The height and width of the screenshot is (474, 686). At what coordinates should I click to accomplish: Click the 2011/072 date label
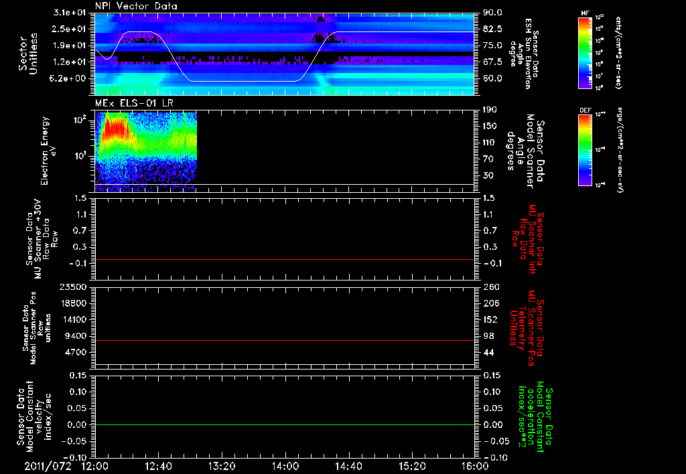point(48,466)
